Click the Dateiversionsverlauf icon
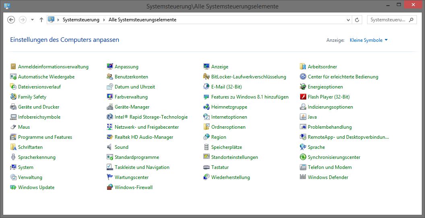 click(13, 86)
